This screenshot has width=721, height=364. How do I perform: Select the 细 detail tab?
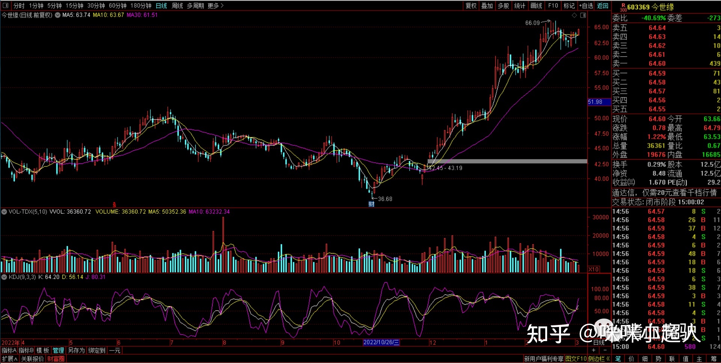pyautogui.click(x=645, y=359)
